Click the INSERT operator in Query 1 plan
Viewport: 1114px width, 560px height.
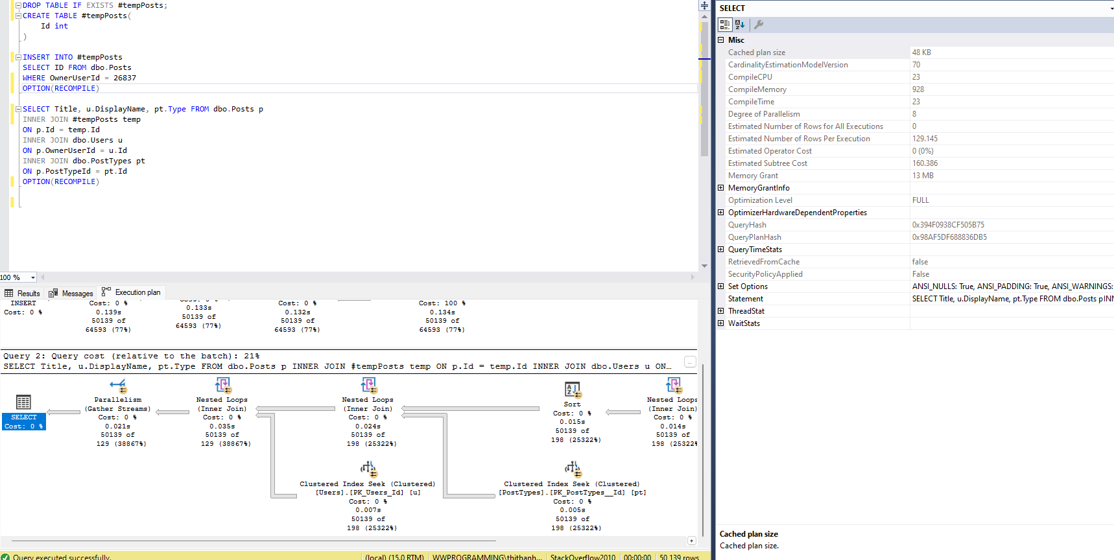click(x=23, y=307)
